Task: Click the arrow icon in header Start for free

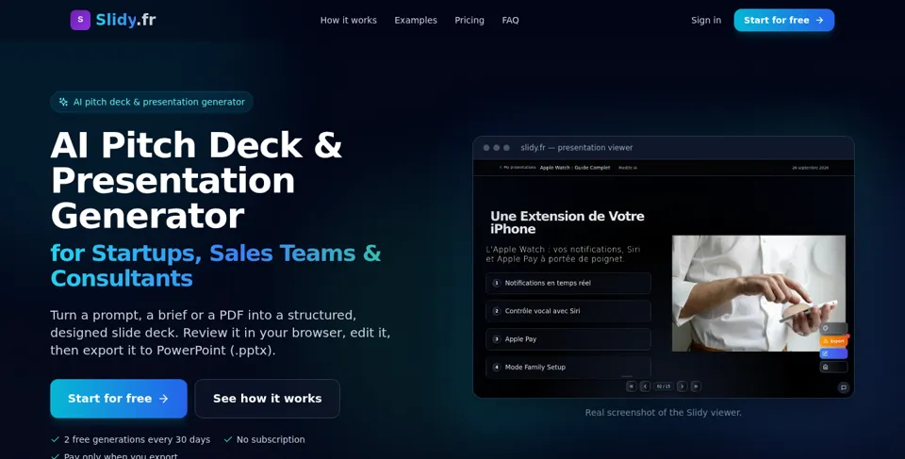Action: coord(819,20)
